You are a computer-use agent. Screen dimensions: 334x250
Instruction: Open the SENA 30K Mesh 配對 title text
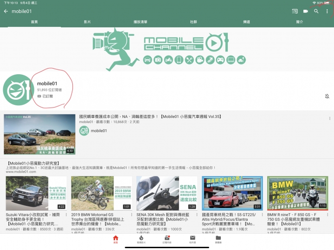tap(163, 219)
